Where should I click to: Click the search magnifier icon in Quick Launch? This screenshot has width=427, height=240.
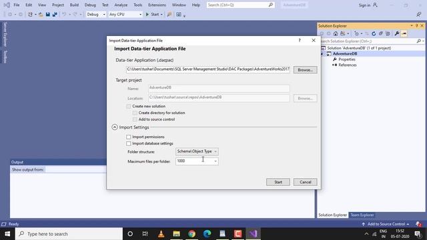click(x=271, y=5)
